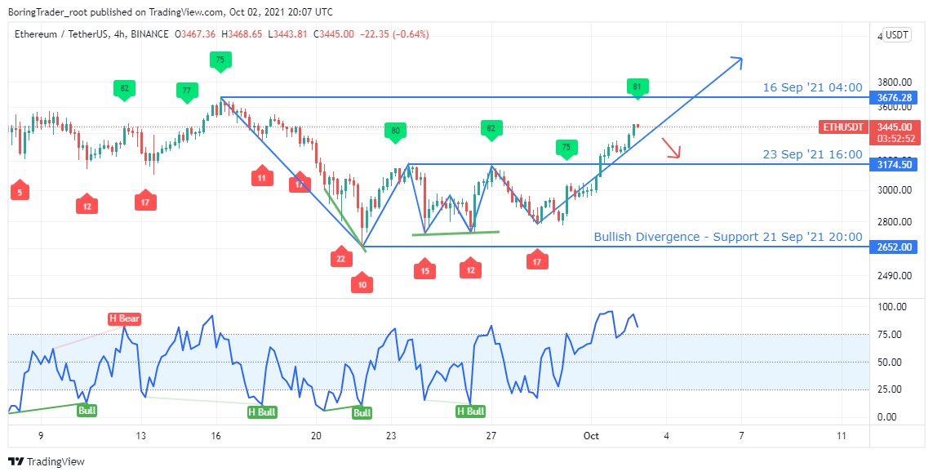Click the "16 Sep '21 04:00" line annotation
933x476 pixels.
pyautogui.click(x=812, y=87)
